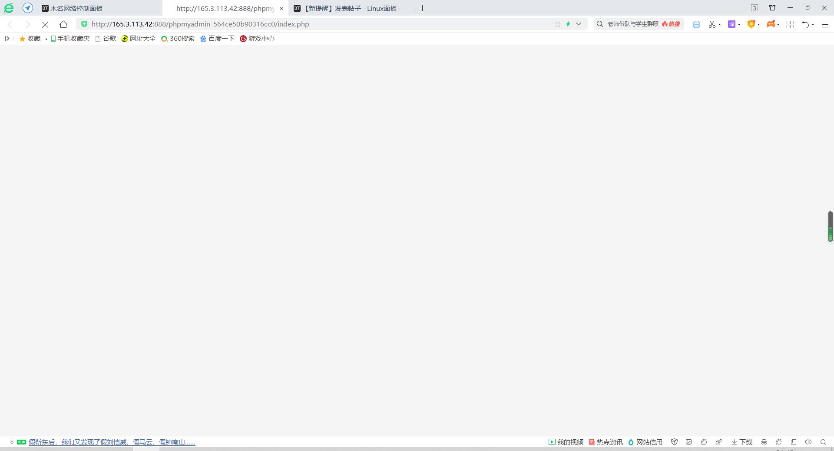Expand the undo closed tab dropdown
834x451 pixels.
pyautogui.click(x=813, y=24)
